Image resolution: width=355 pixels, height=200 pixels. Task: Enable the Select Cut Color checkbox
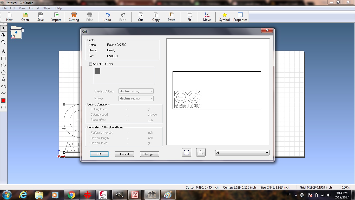(90, 64)
